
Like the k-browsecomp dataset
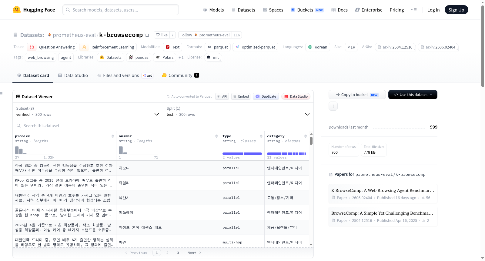pyautogui.click(x=162, y=35)
